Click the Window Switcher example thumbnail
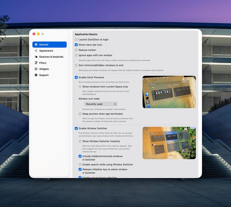 pos(169,143)
